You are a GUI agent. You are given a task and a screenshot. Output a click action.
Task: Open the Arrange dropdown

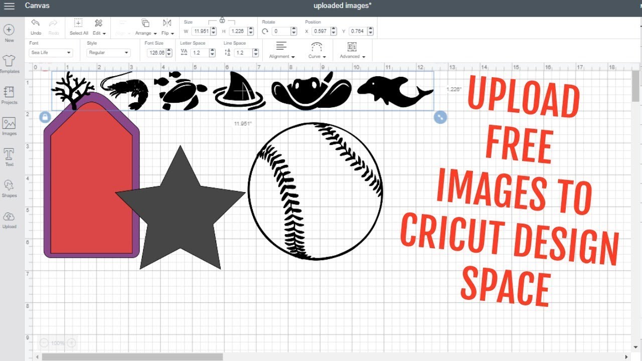click(145, 27)
